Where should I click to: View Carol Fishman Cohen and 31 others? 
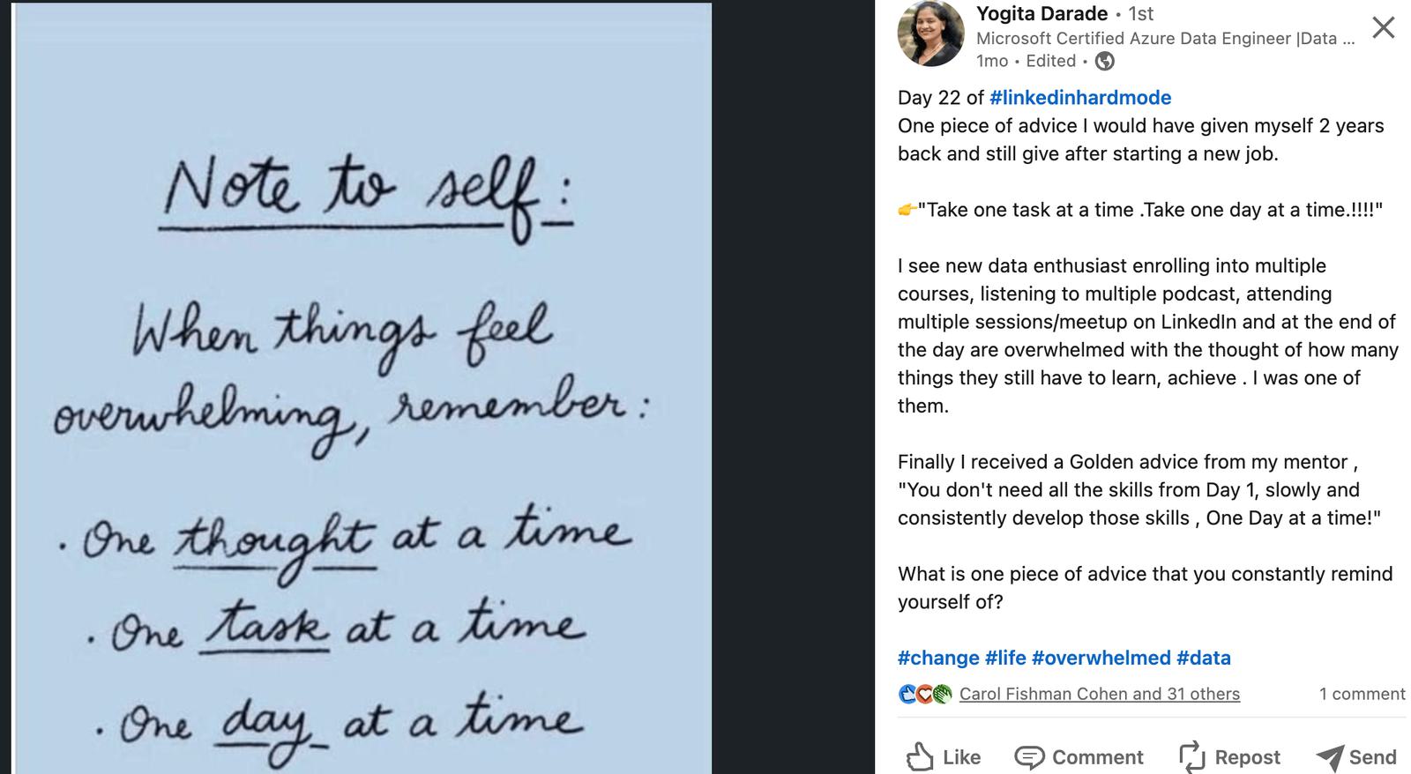click(1099, 694)
